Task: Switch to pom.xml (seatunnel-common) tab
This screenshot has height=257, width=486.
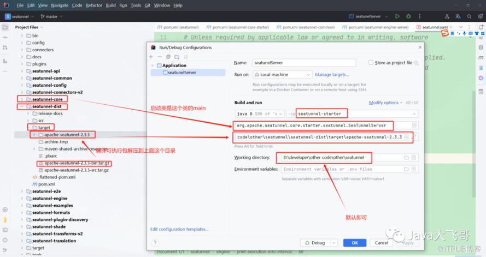Action: pyautogui.click(x=306, y=27)
